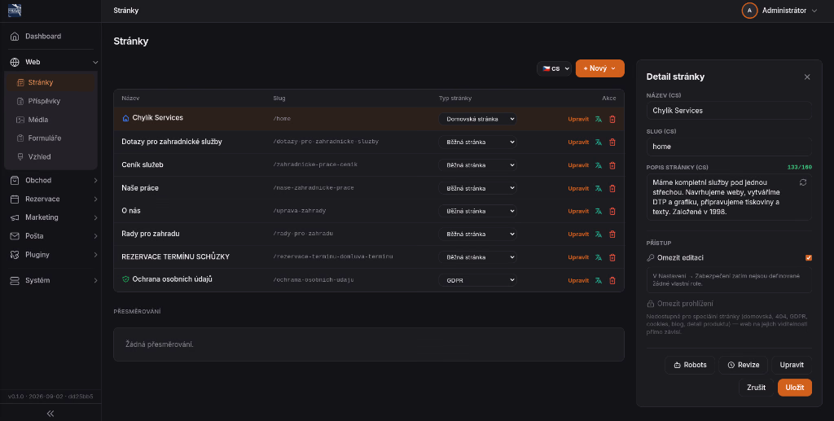
Task: Uncheck the Omezit editaci checkbox
Action: [x=809, y=258]
